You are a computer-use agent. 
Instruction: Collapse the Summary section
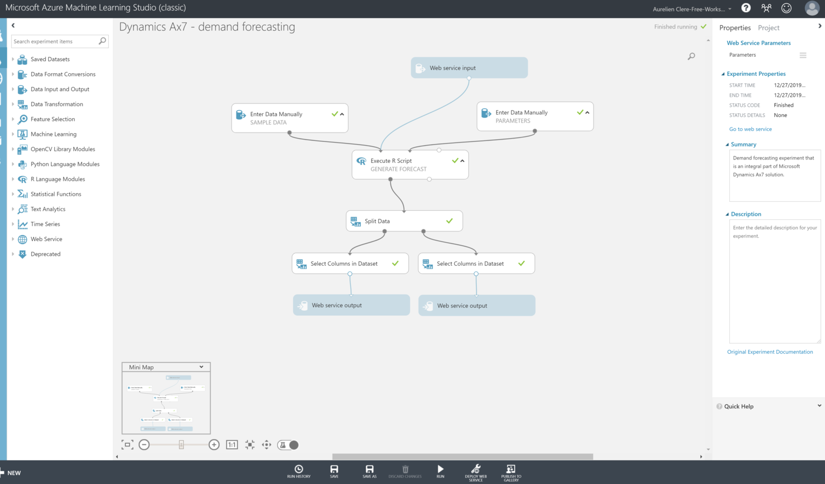tap(727, 145)
